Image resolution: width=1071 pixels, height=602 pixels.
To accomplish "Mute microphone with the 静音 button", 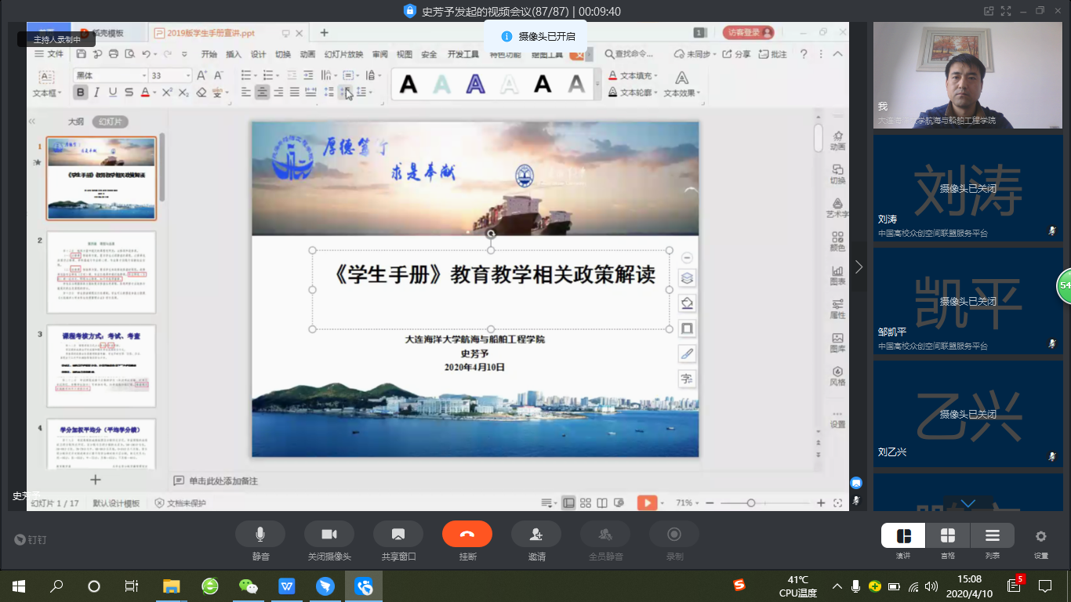I will tap(260, 535).
